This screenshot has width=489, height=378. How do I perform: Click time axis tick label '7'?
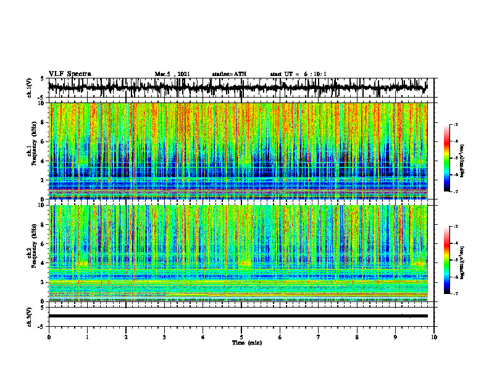pos(319,337)
